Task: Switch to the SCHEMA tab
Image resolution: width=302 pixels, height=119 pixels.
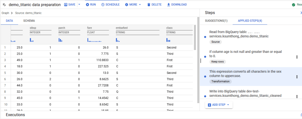Action: (29, 21)
